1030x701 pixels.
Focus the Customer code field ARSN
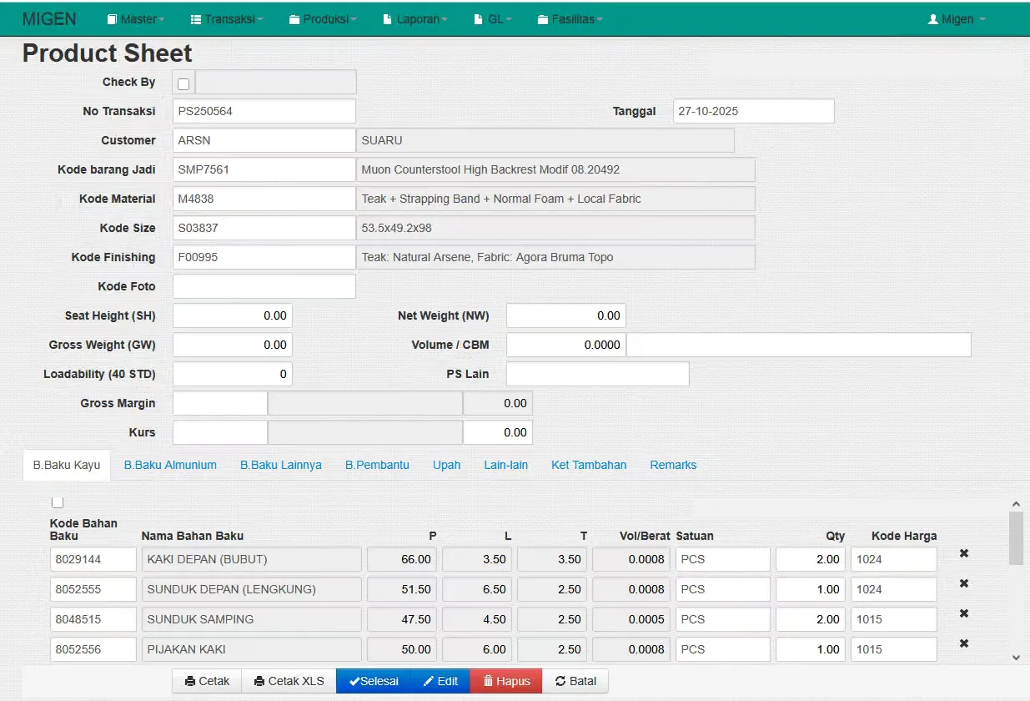click(x=264, y=140)
